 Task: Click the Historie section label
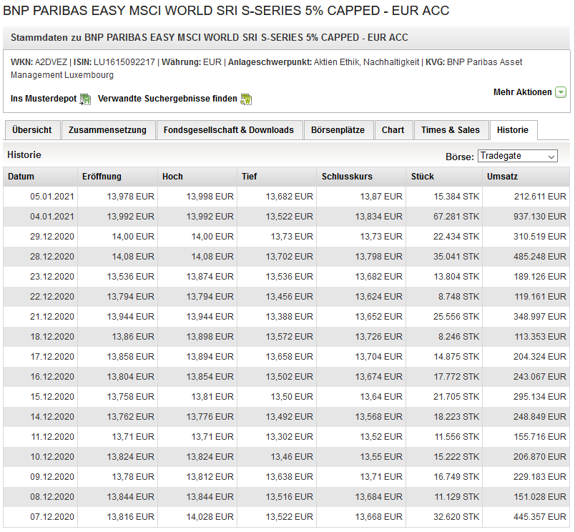24,154
